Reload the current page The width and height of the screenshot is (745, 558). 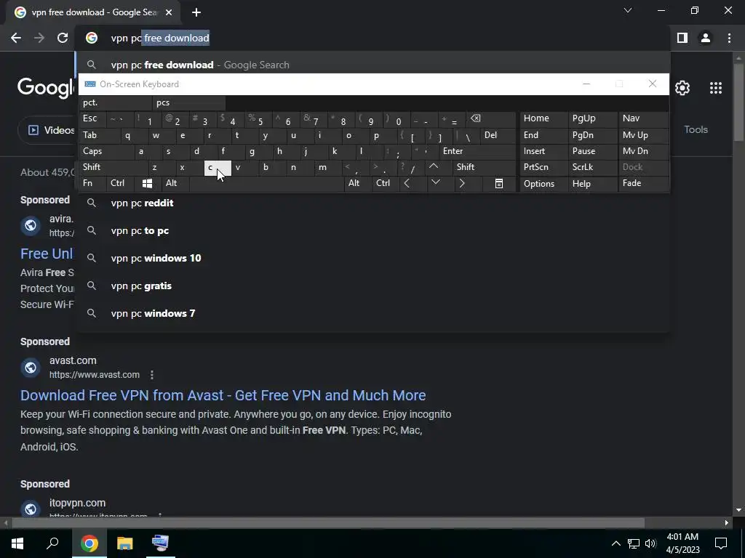pyautogui.click(x=63, y=38)
